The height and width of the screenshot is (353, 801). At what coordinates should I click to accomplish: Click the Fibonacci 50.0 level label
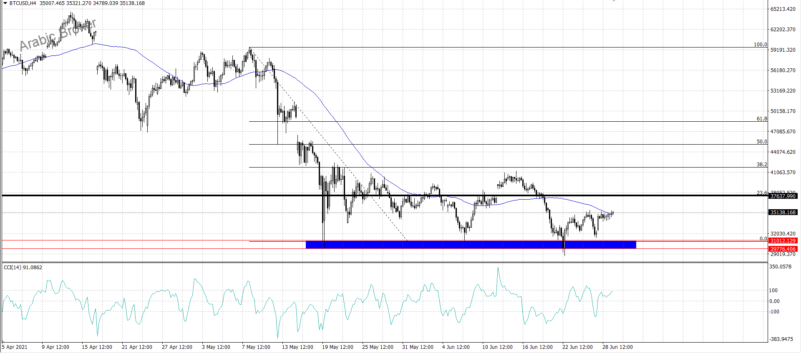click(x=762, y=141)
